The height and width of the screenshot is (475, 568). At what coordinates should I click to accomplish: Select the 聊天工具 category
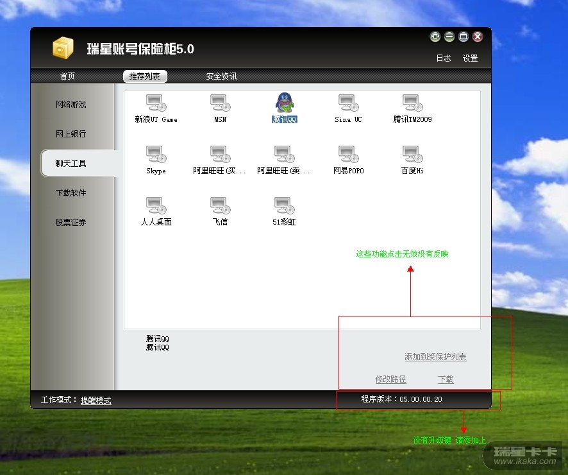point(78,163)
